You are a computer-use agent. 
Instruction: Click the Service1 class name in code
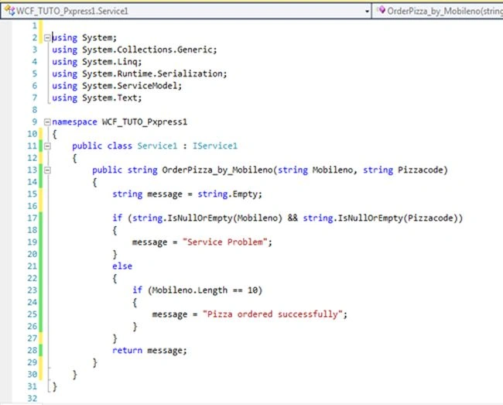[x=157, y=146]
